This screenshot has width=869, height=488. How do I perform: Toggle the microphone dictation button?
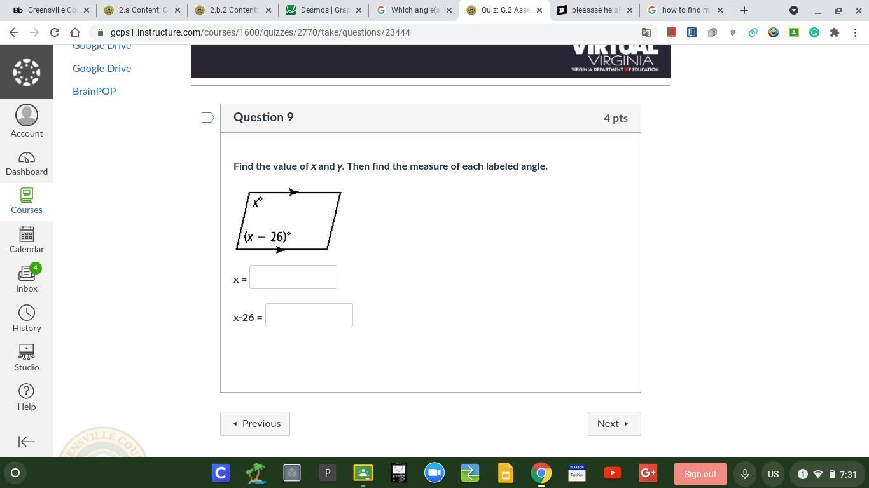click(744, 474)
